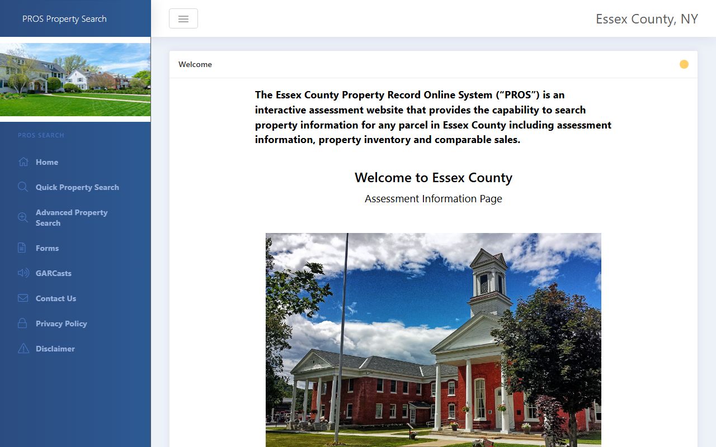Click the Quick Property Search magnifier icon
This screenshot has width=716, height=447.
(23, 187)
